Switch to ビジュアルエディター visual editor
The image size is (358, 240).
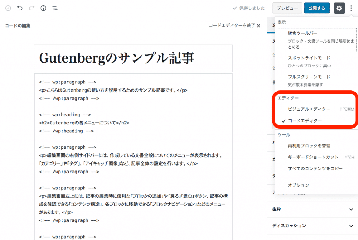pyautogui.click(x=316, y=109)
